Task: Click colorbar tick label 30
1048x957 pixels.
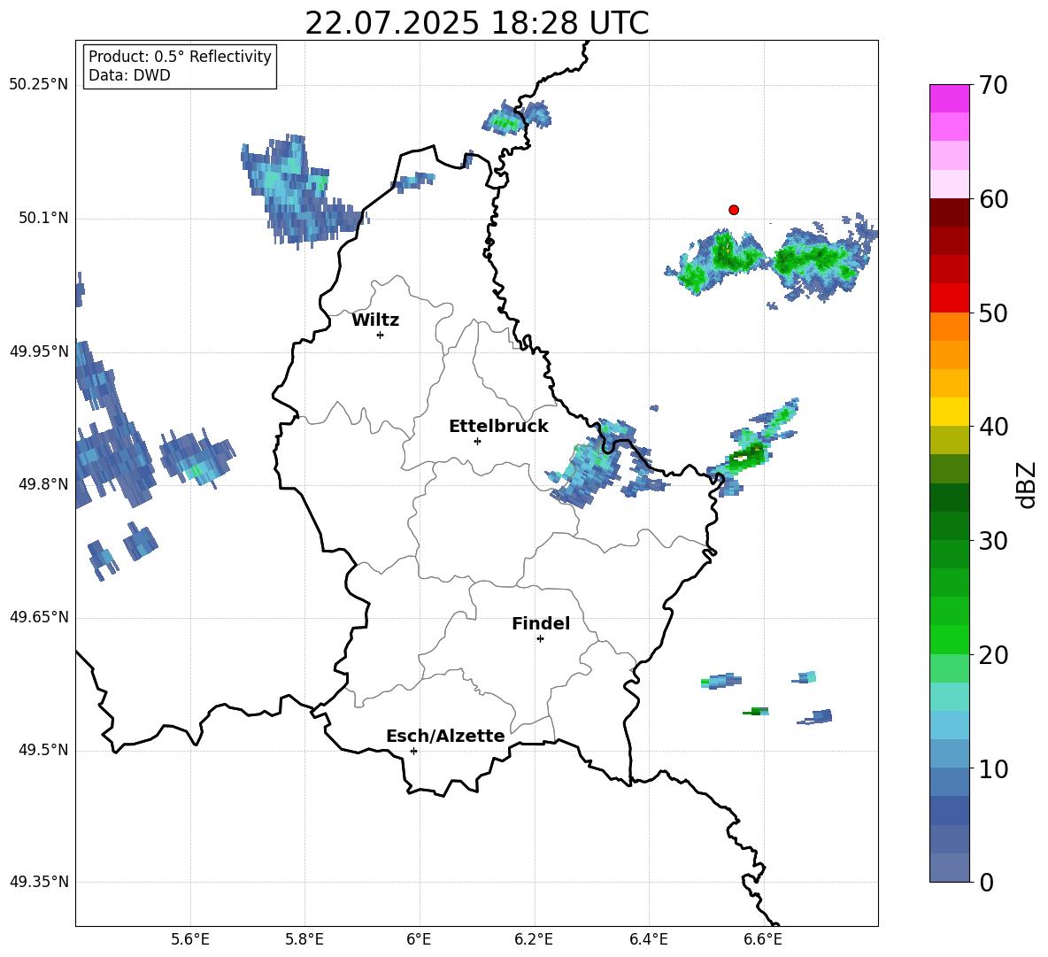Action: 993,541
